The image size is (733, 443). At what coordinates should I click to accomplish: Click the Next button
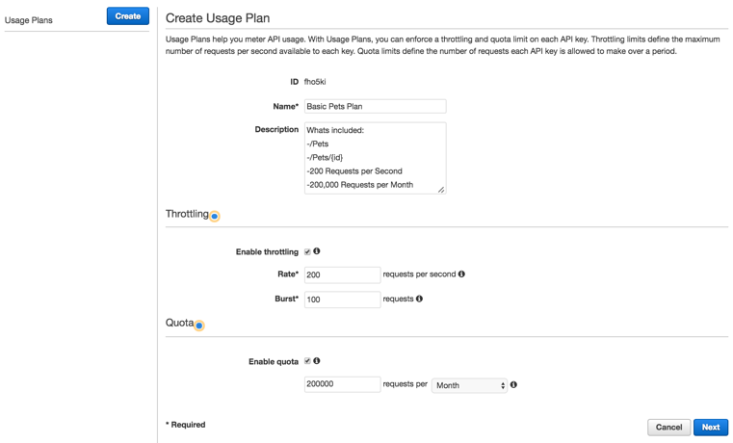point(711,428)
